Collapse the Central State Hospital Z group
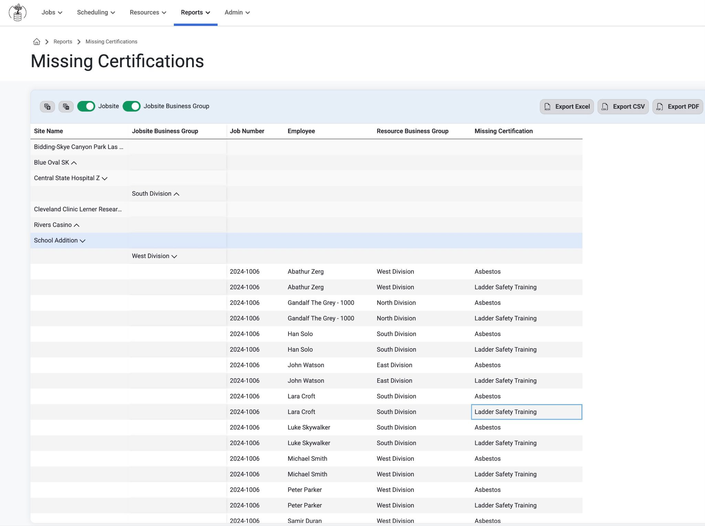The image size is (705, 526). tap(105, 178)
